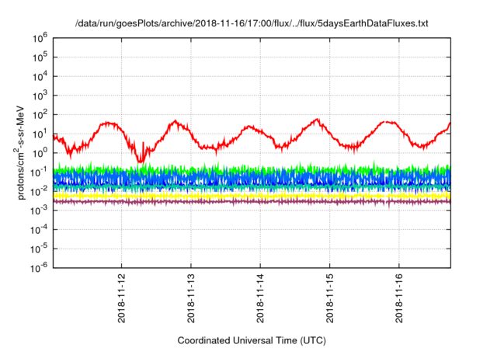Click the 10^1 y-axis tick label

pyautogui.click(x=40, y=134)
